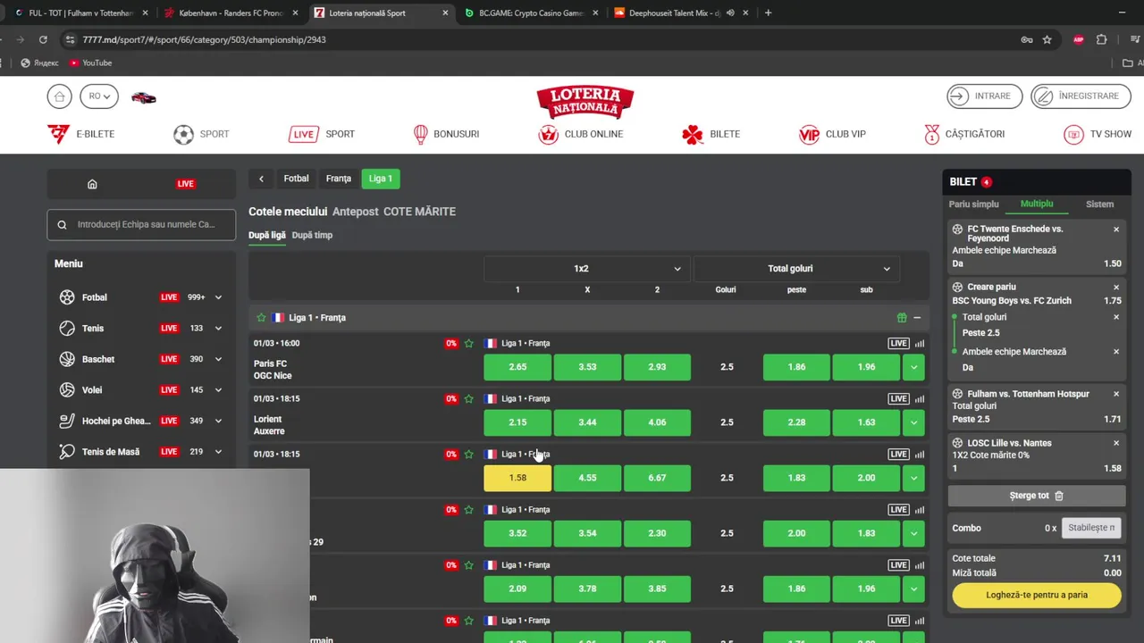Open LIVE SPORT section
The height and width of the screenshot is (643, 1144).
click(x=322, y=134)
